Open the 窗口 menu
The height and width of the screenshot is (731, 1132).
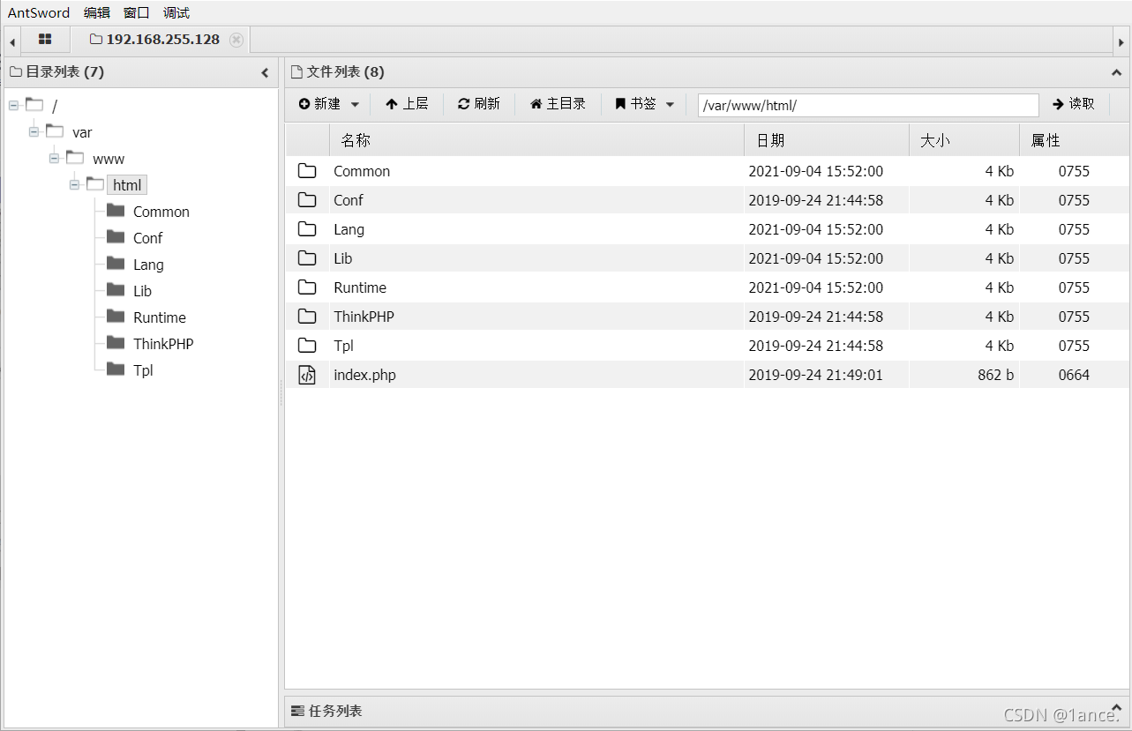point(137,12)
